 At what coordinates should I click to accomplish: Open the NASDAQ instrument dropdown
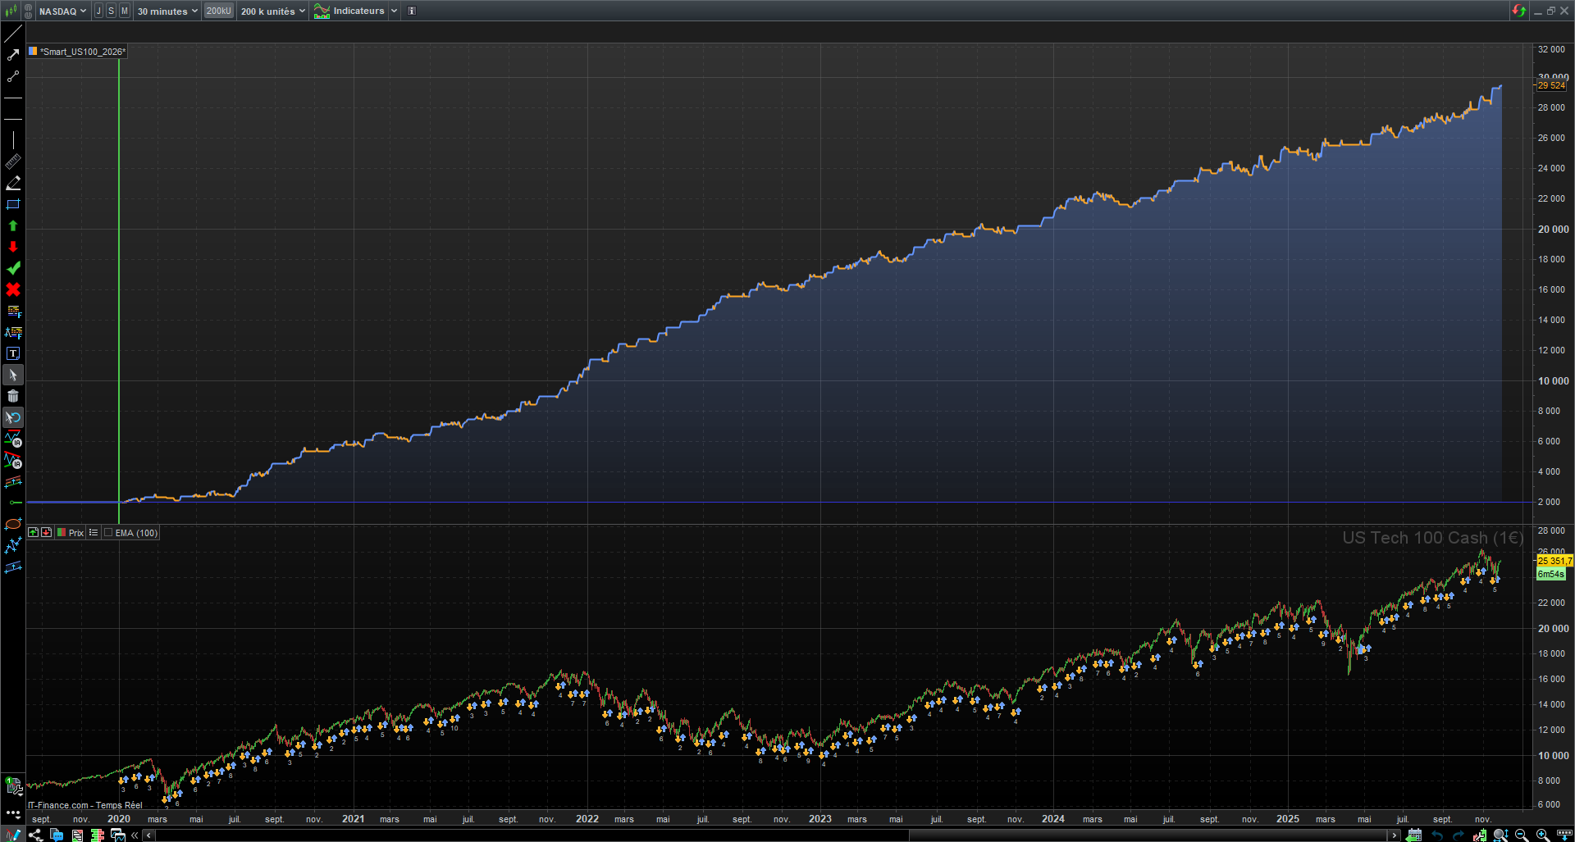coord(62,11)
